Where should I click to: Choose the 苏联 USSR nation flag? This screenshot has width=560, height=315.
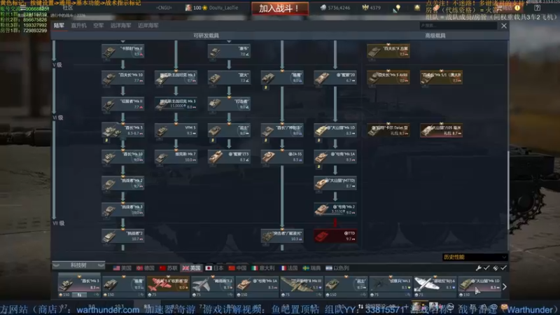pos(168,268)
